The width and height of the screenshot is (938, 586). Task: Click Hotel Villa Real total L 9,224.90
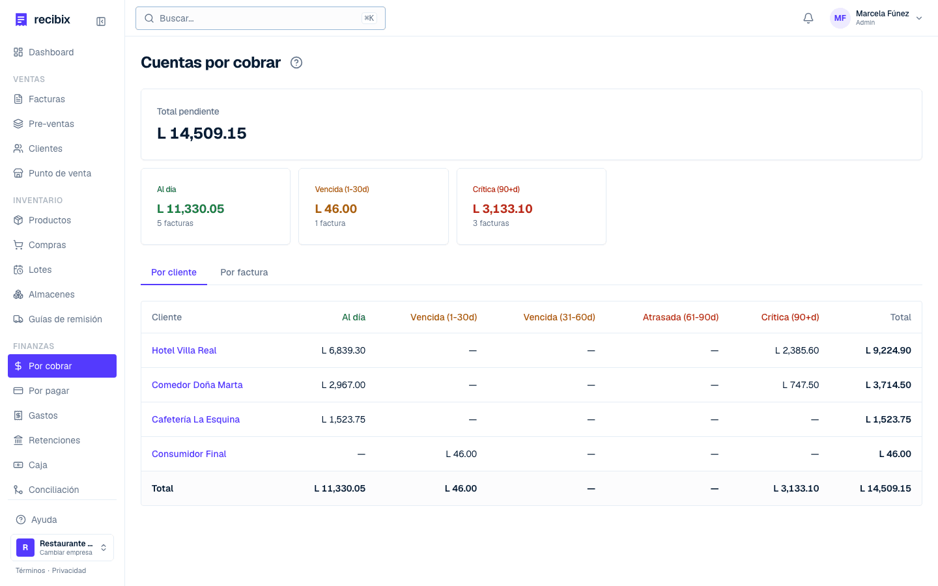888,350
